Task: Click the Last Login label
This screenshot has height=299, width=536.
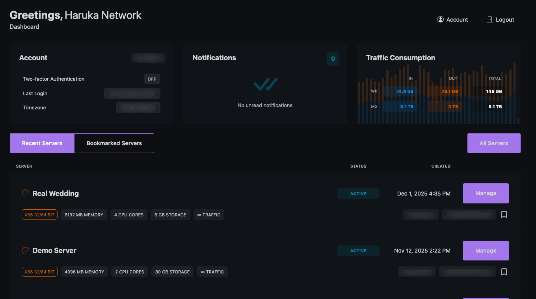Action: tap(35, 93)
